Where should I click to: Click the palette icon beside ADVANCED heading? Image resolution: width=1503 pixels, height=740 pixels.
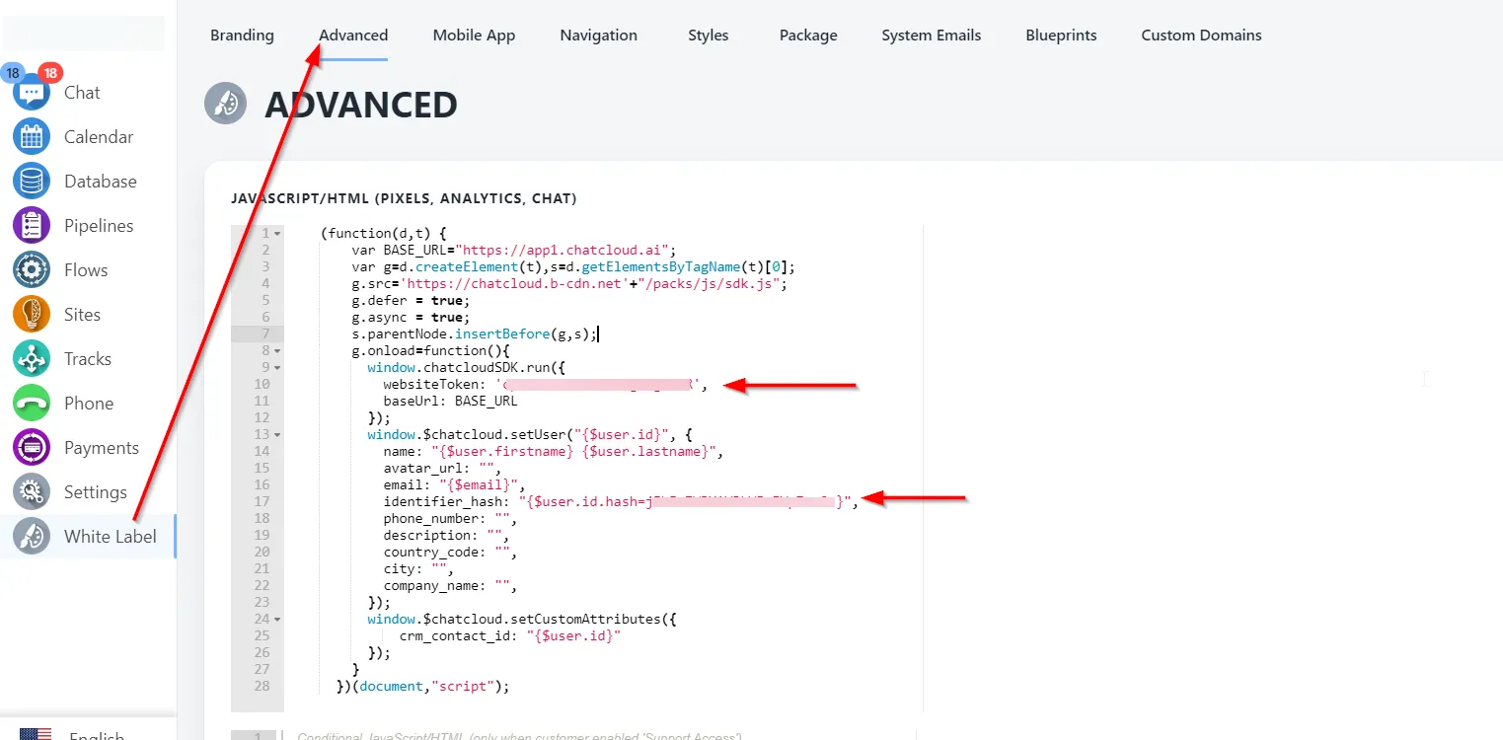(225, 104)
